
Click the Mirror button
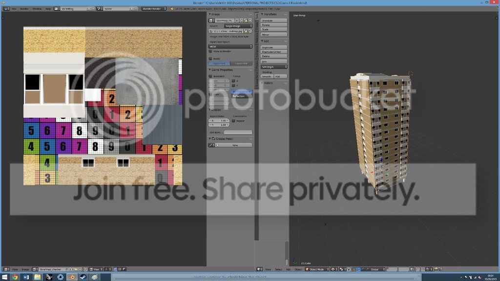(x=274, y=35)
